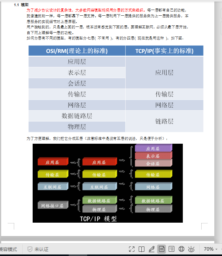Image resolution: width=222 pixels, height=256 pixels.
Task: Select the OSI/RM table header cell
Action: (x=77, y=51)
